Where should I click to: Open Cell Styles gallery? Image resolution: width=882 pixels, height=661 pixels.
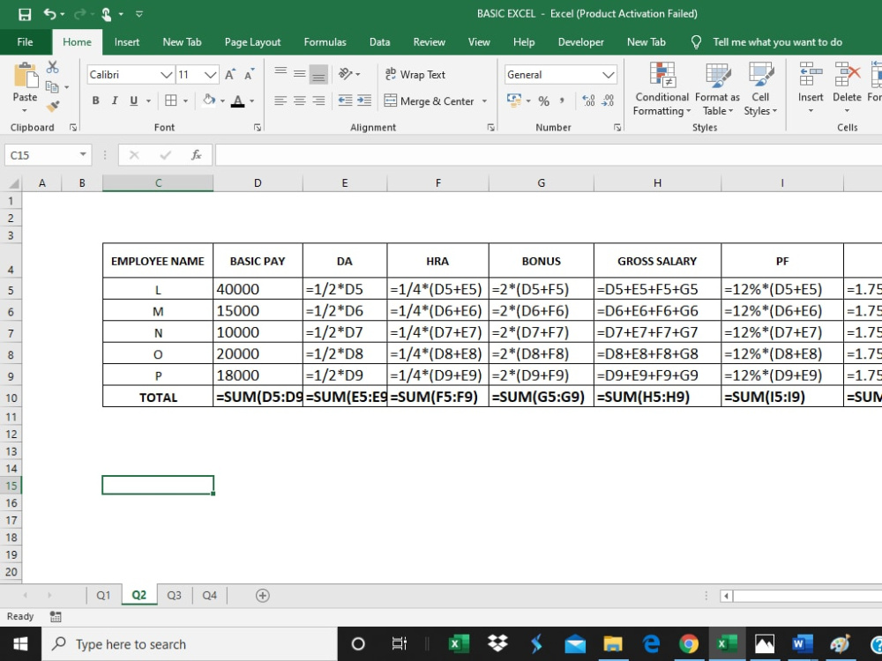[x=760, y=89]
